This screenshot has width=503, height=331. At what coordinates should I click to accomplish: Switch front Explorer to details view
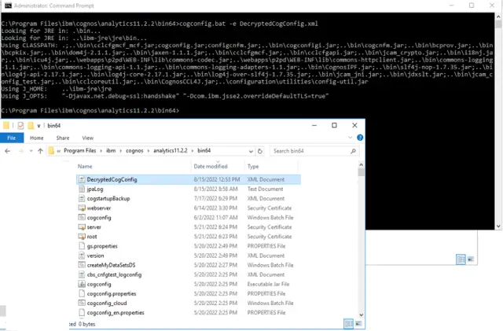coord(348,324)
